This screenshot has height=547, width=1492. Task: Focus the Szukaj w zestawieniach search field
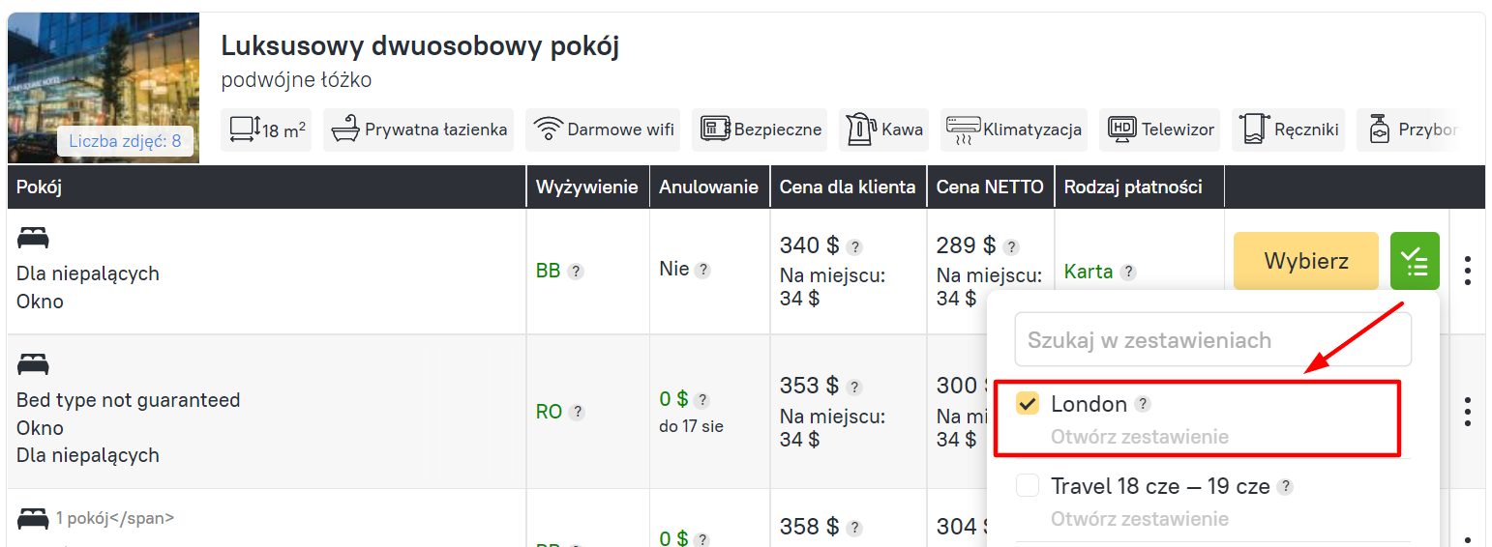1212,340
